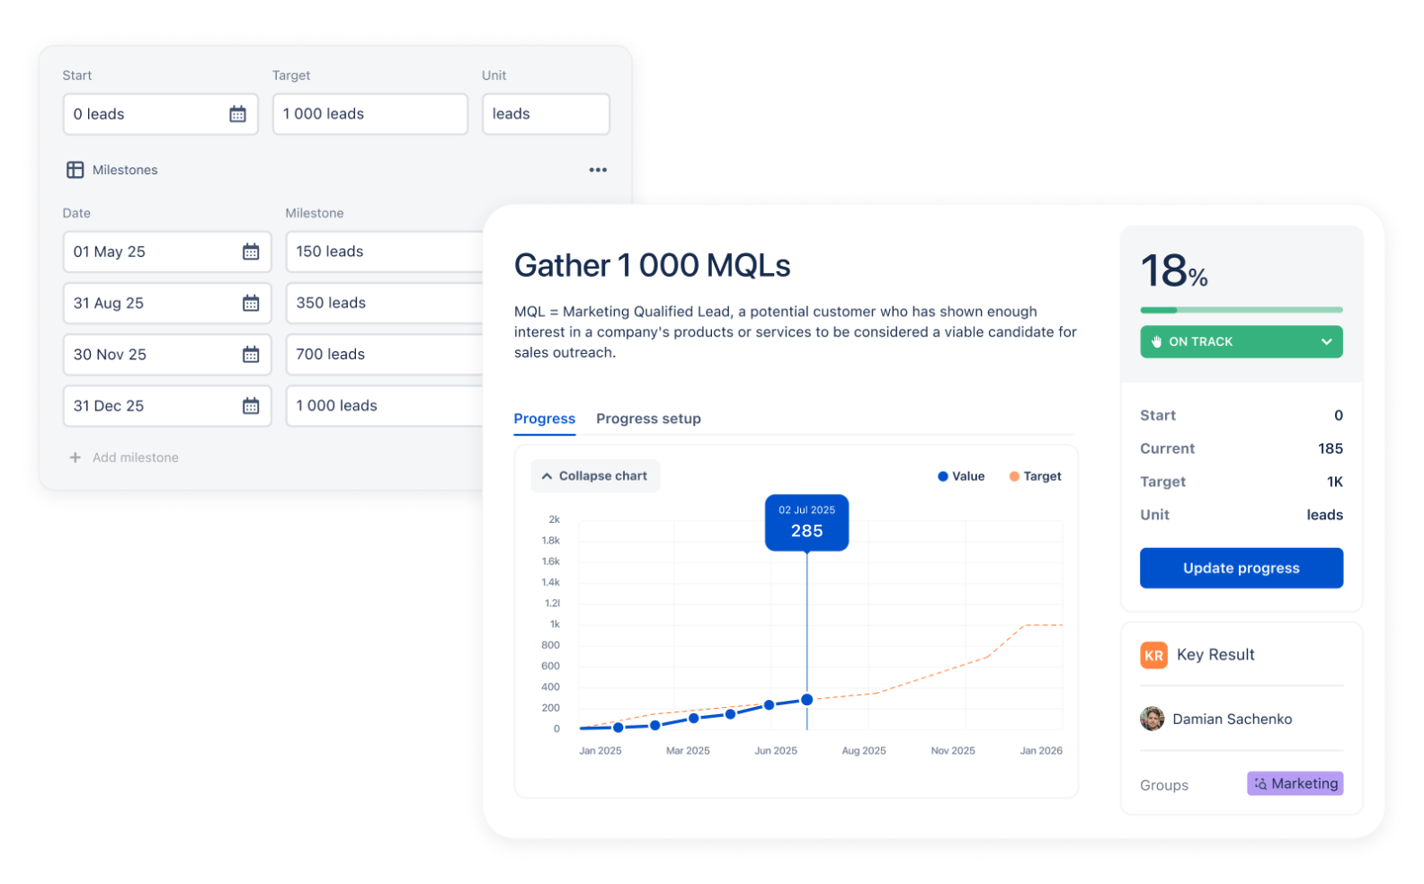This screenshot has height=884, width=1424.
Task: Click the plus icon for Add milestone
Action: pyautogui.click(x=76, y=457)
